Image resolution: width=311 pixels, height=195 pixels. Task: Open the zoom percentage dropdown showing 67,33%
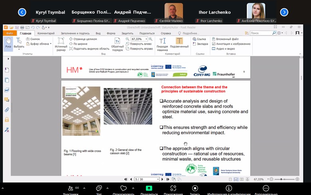[146, 39]
